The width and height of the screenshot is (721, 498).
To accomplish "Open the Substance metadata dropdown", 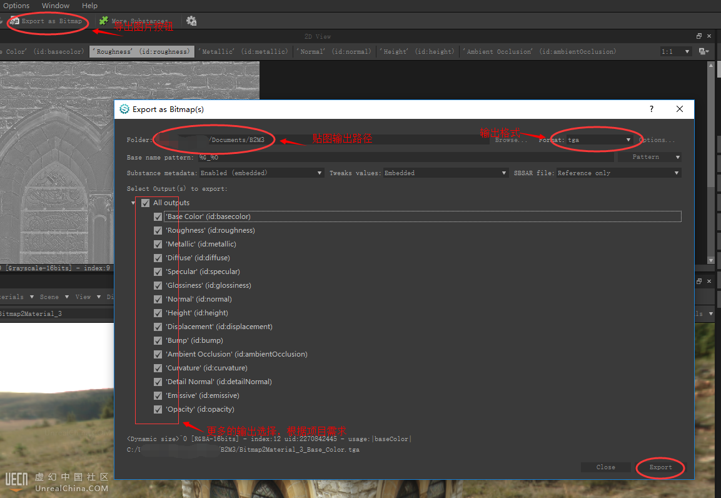I will (x=261, y=173).
